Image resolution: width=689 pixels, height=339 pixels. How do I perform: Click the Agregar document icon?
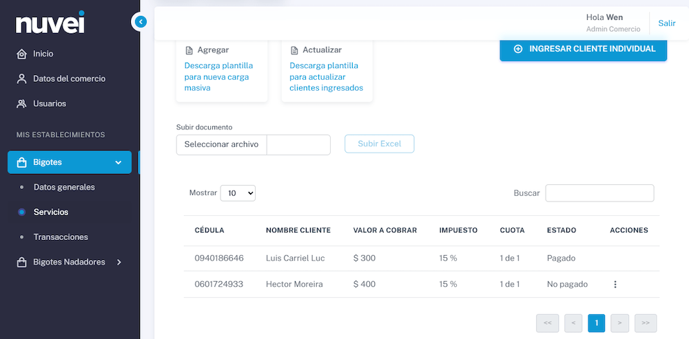(189, 50)
